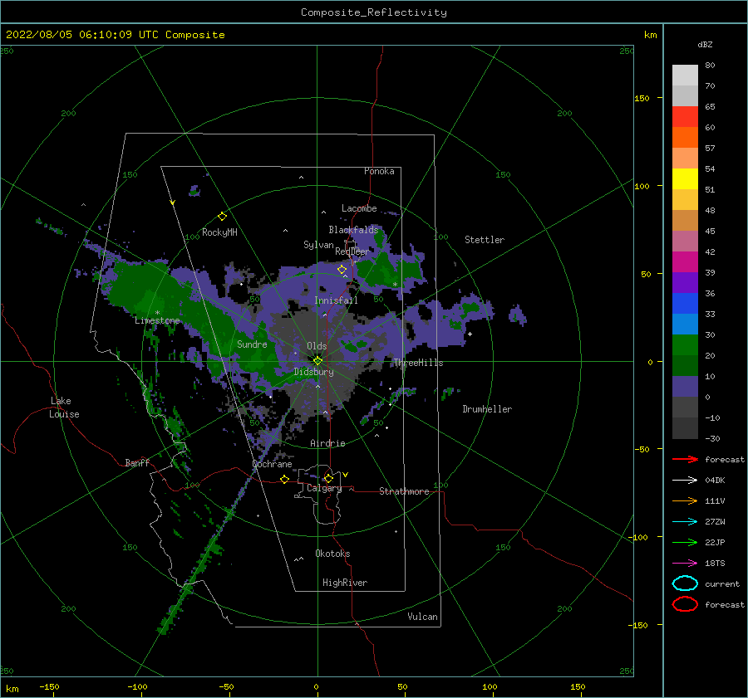
Task: Select the bright green 20 dBZ swatch
Action: click(x=685, y=345)
